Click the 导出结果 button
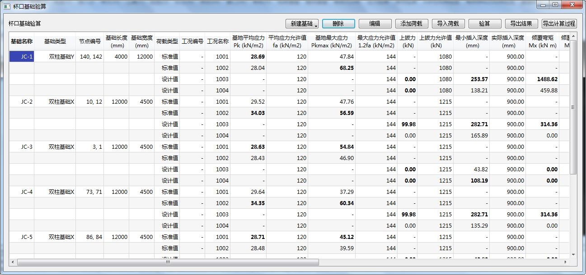586x275 pixels. point(521,24)
